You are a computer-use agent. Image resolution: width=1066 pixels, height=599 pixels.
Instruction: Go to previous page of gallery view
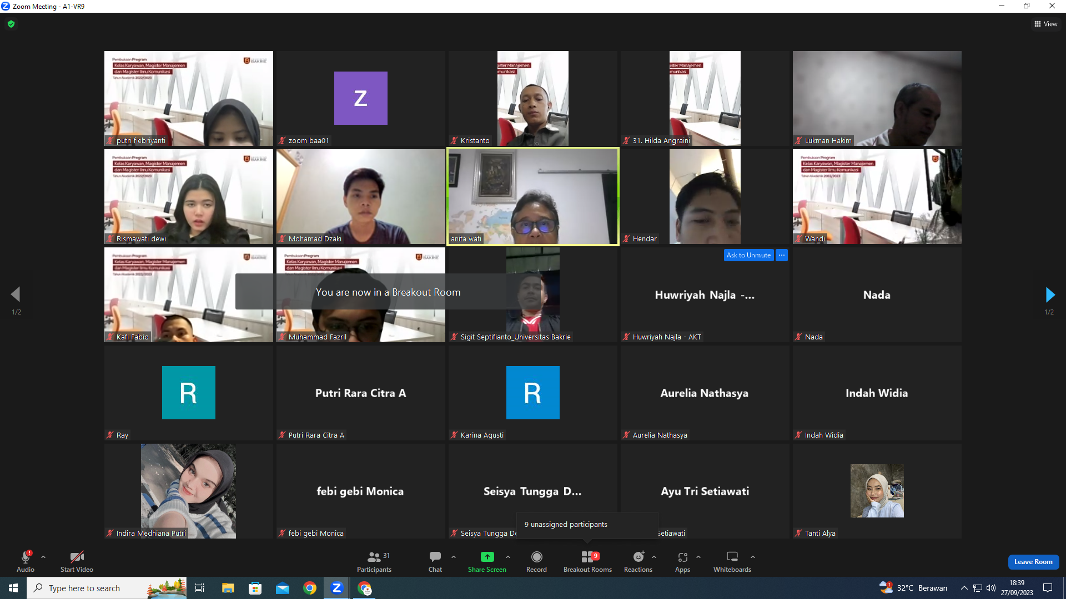pos(16,295)
